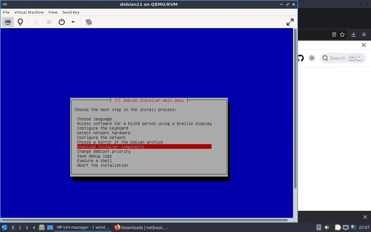Switch to workspace 3
This screenshot has height=232, width=371.
pos(27,228)
